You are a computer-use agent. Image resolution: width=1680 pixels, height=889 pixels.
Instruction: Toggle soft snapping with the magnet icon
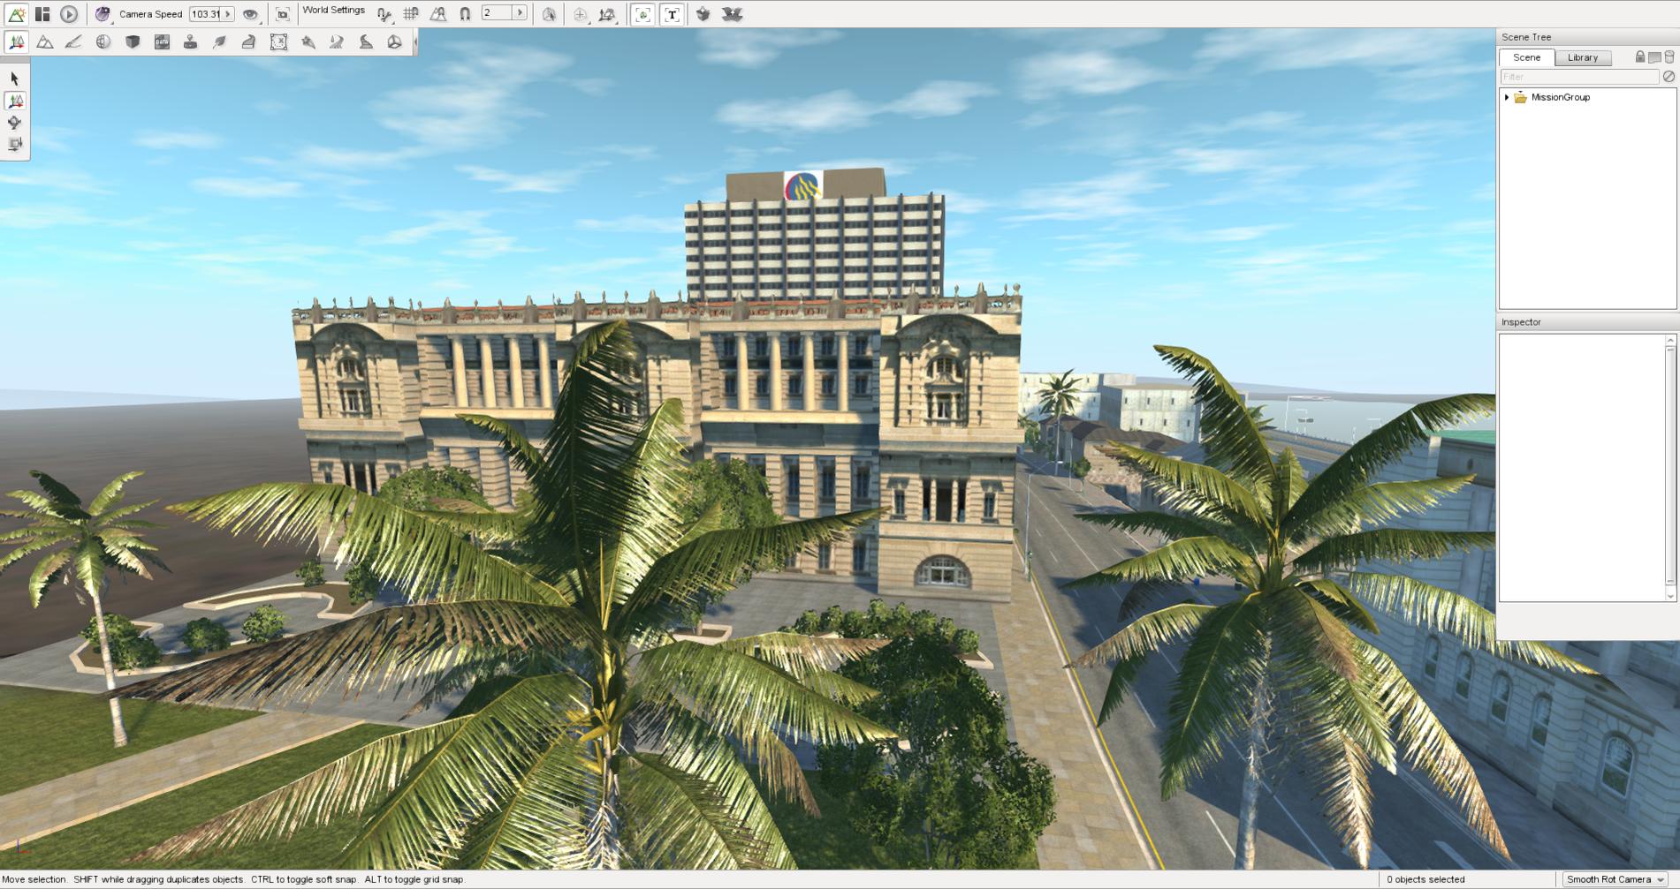(x=465, y=14)
